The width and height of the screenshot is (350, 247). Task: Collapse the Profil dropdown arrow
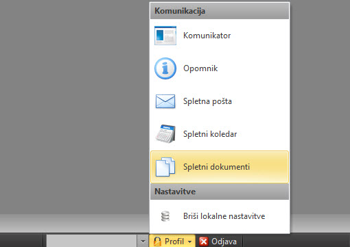point(189,242)
